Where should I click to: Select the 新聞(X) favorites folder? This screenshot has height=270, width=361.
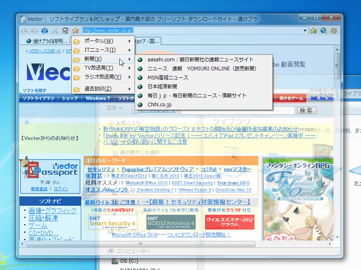coord(103,59)
